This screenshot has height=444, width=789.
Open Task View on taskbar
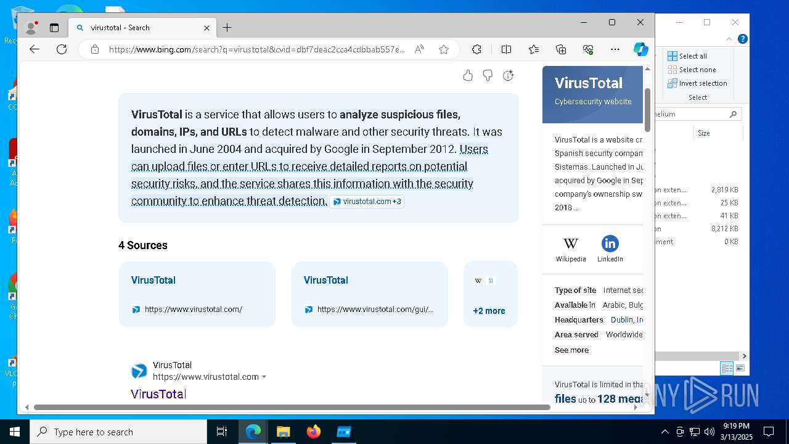coord(222,432)
